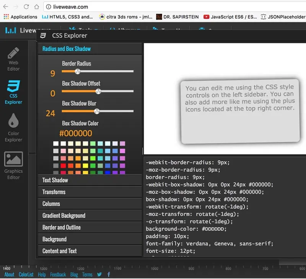Click the Box Shadow Blur value 24
Viewport: 306px width, 279px height.
pos(50,113)
